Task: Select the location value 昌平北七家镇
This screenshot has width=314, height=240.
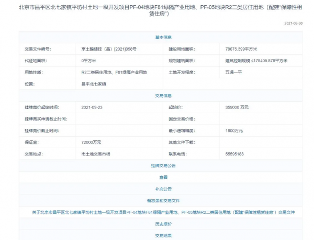Action: tap(94, 84)
